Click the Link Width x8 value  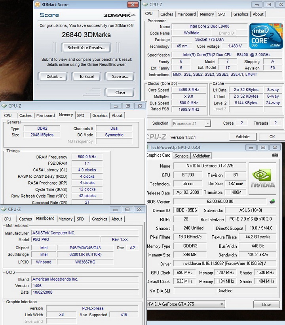[x=61, y=315]
